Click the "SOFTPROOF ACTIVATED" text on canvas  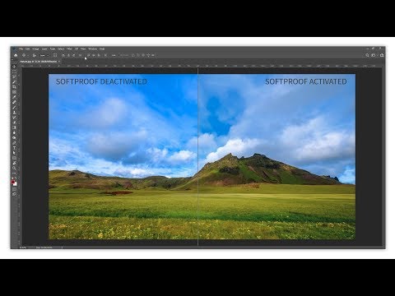(x=306, y=81)
